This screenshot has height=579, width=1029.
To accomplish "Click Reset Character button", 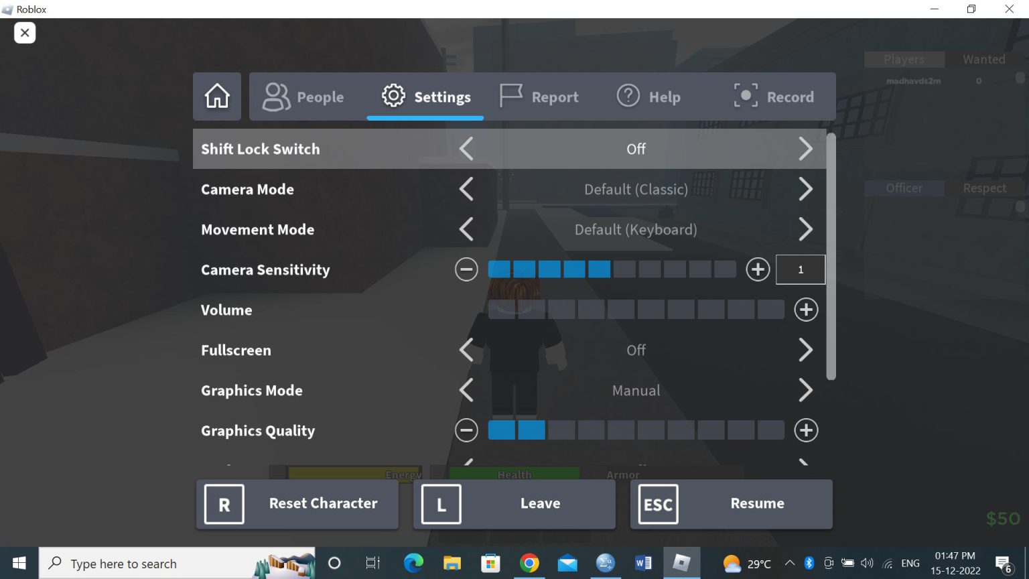I will pos(297,503).
